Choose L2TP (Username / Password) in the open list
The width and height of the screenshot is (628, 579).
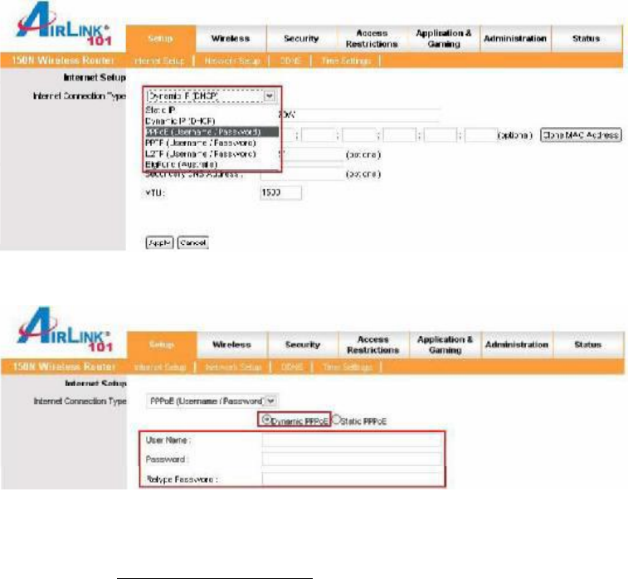(x=200, y=153)
